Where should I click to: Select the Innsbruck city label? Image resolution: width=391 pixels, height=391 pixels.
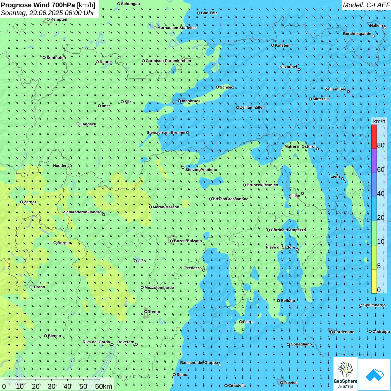(x=191, y=101)
